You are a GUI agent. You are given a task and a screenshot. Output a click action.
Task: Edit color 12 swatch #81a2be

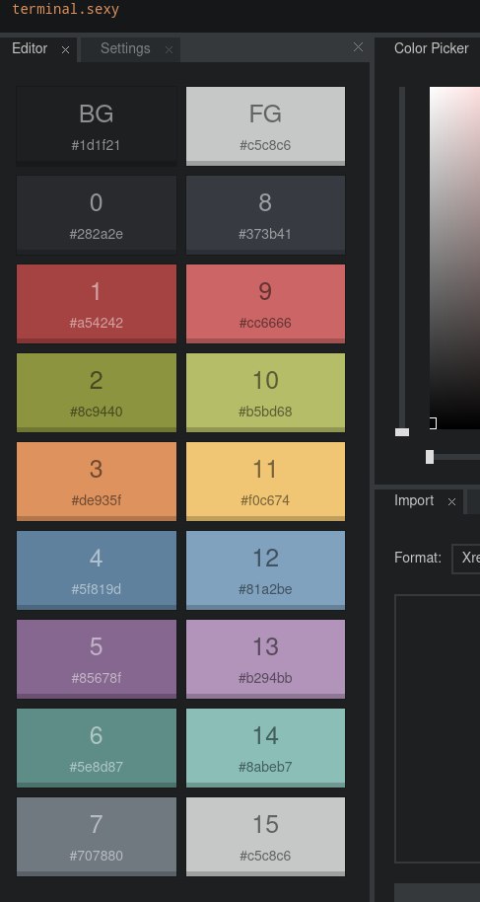tap(265, 570)
